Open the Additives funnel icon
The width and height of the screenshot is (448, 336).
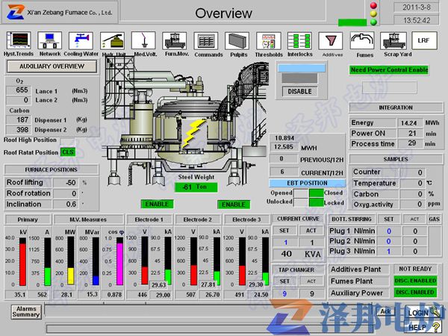coord(331,40)
